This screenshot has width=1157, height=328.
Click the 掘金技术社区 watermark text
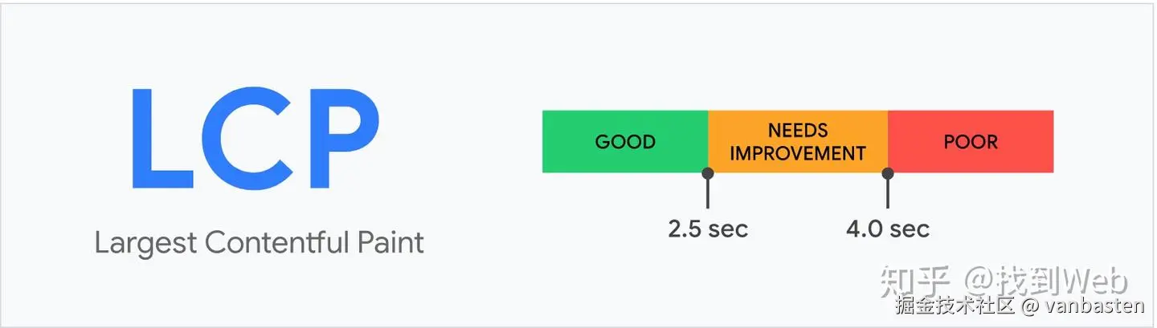(x=955, y=306)
